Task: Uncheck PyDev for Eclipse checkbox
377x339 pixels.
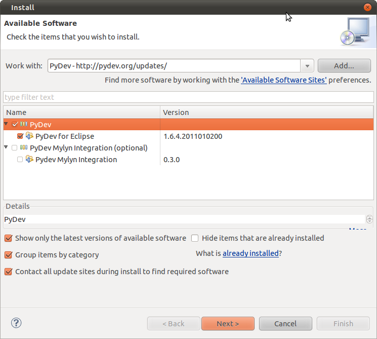Action: [20, 136]
